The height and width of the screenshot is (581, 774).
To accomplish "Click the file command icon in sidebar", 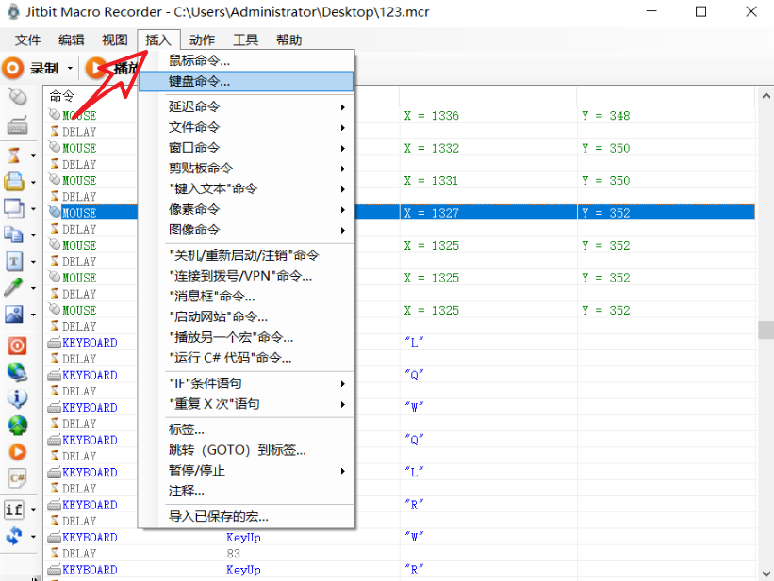I will (x=14, y=182).
